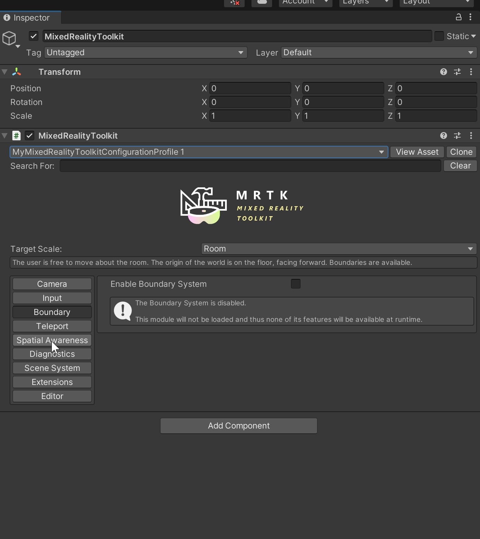The height and width of the screenshot is (539, 480).
Task: Clear the search field
Action: click(x=460, y=166)
